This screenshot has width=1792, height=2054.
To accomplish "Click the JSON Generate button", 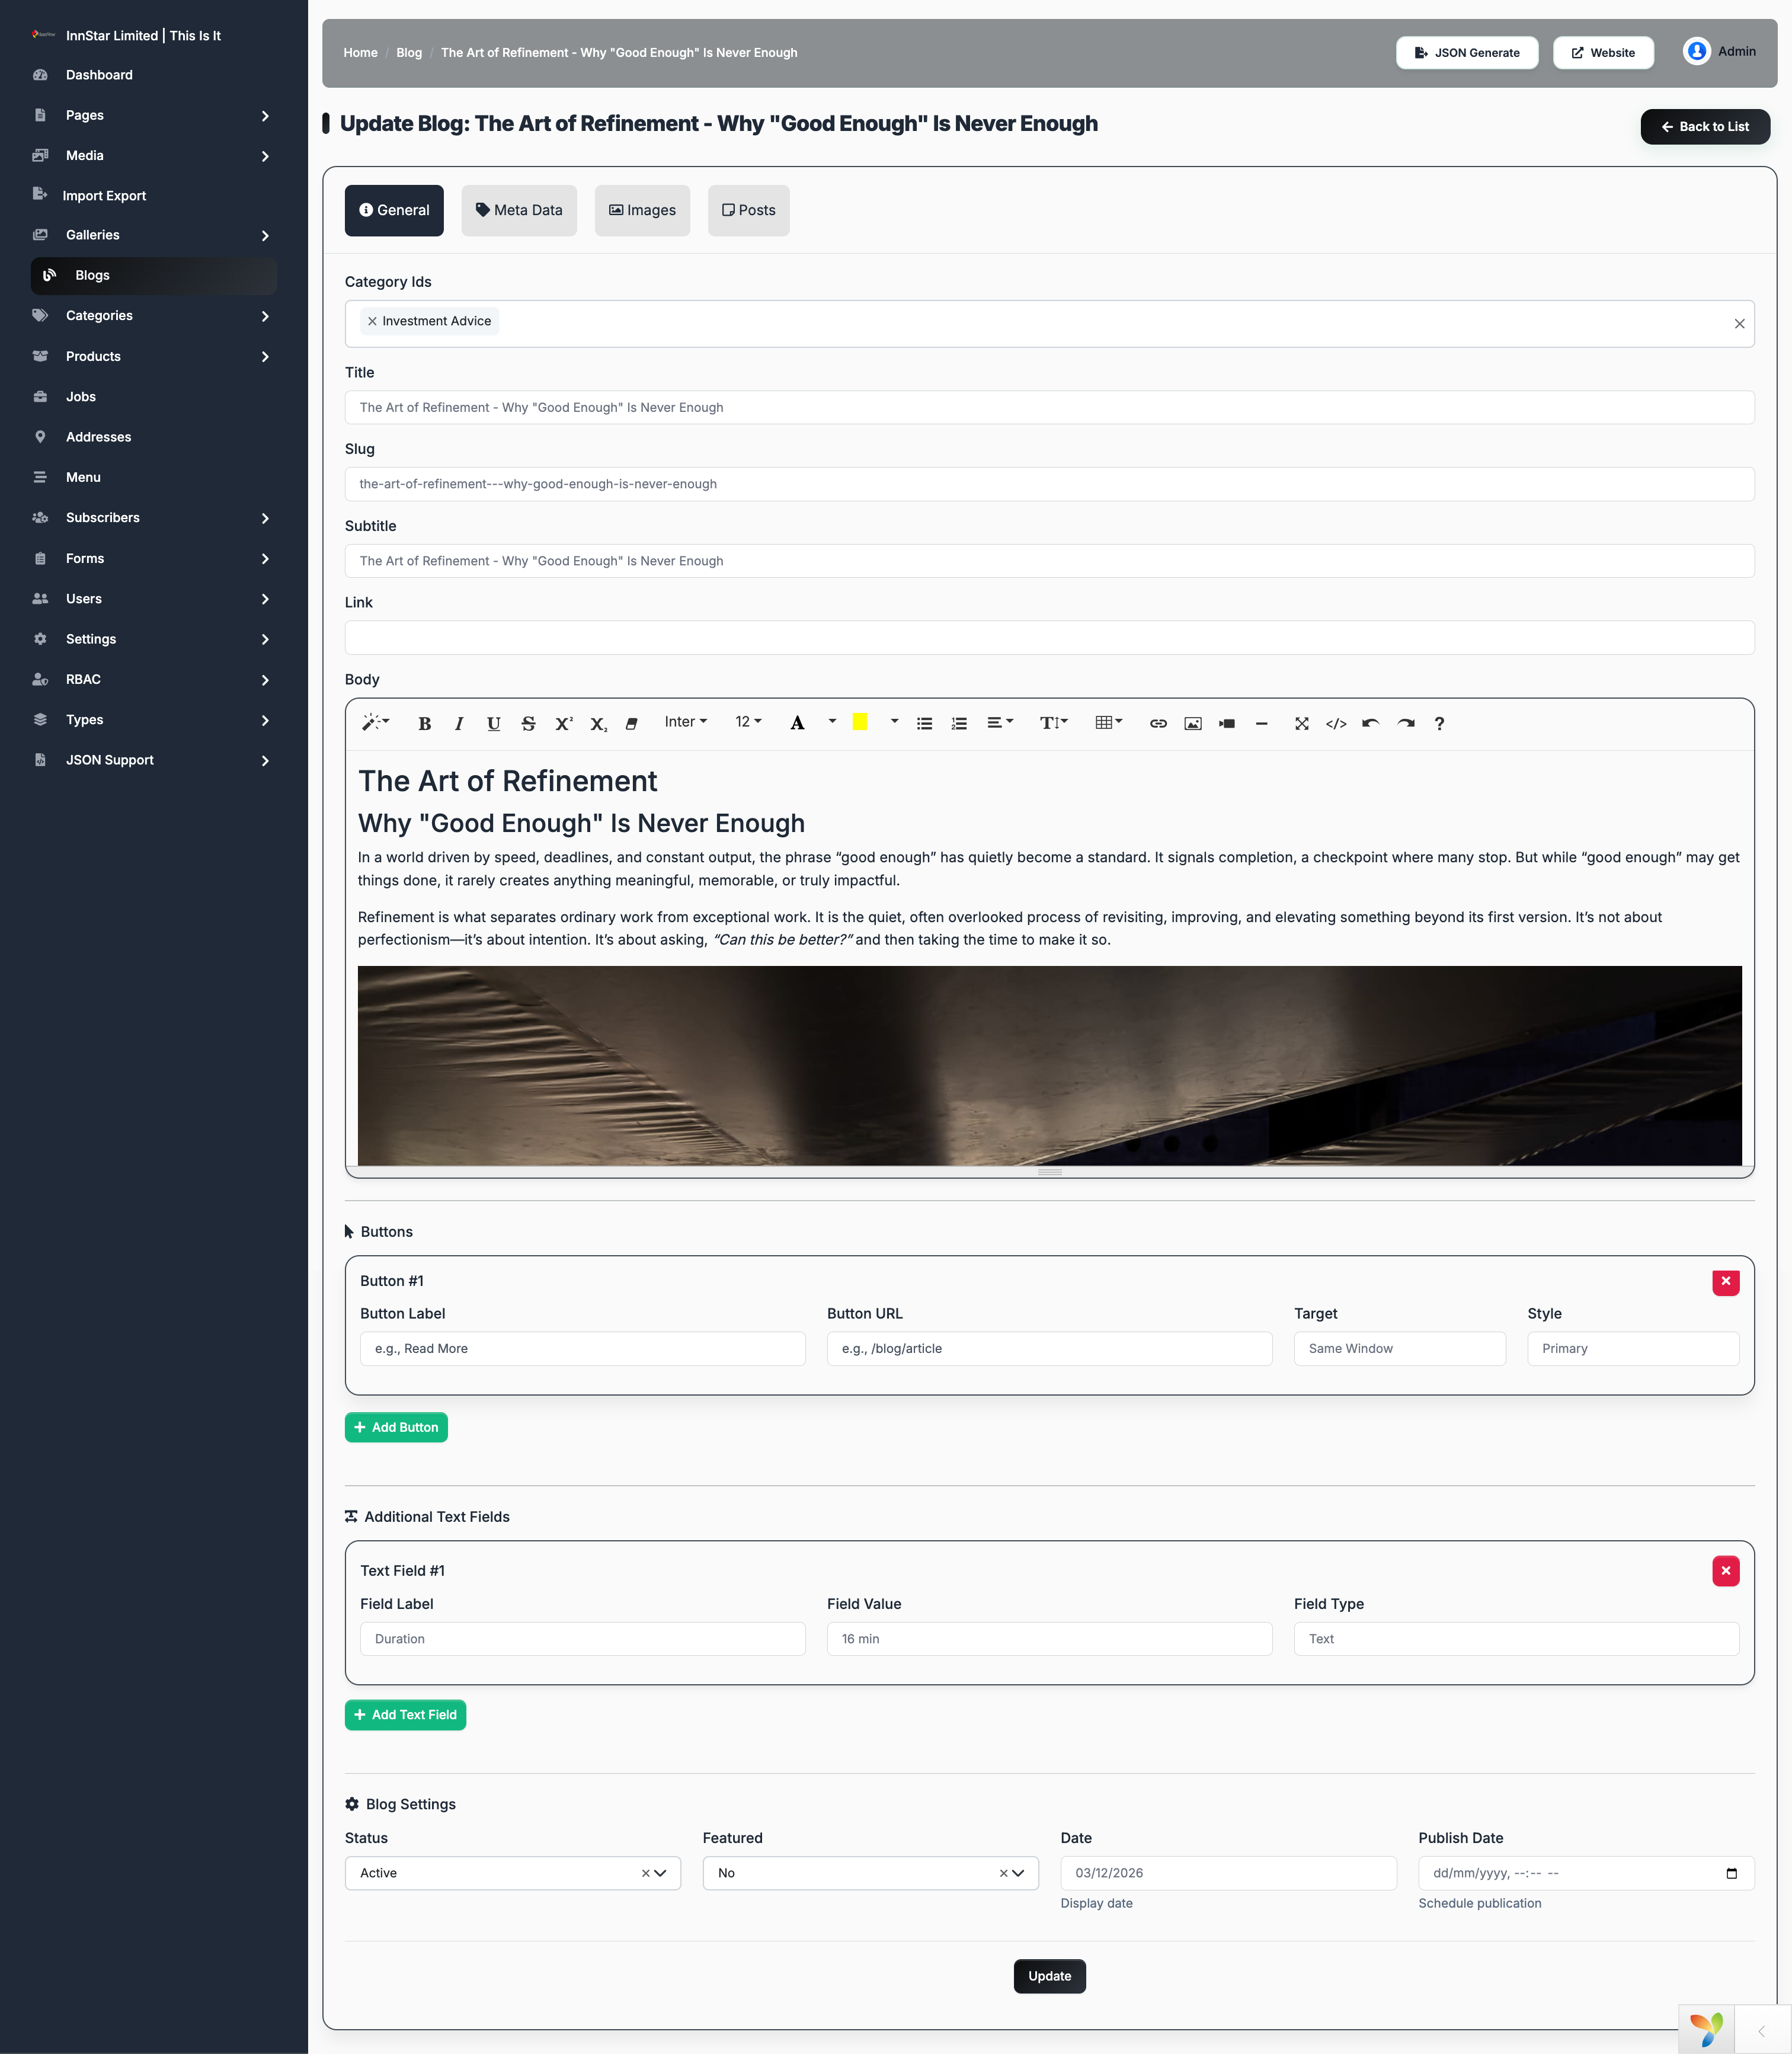I will coord(1467,52).
